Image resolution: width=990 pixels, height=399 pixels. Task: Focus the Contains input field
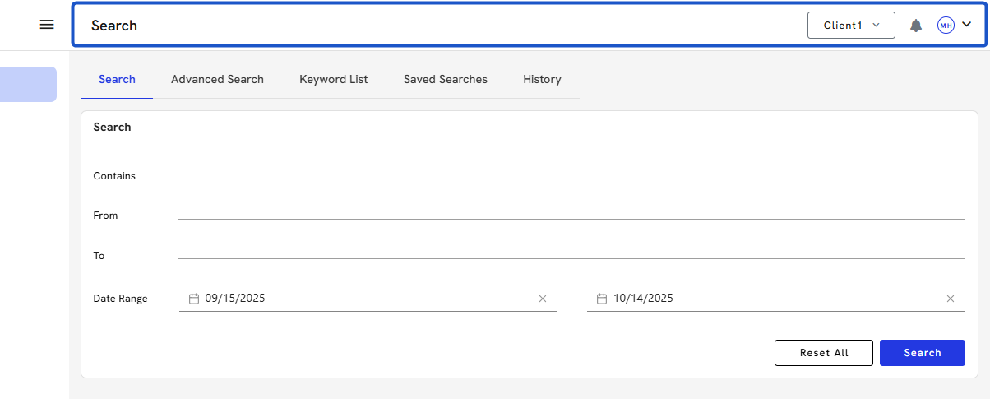[x=571, y=170]
